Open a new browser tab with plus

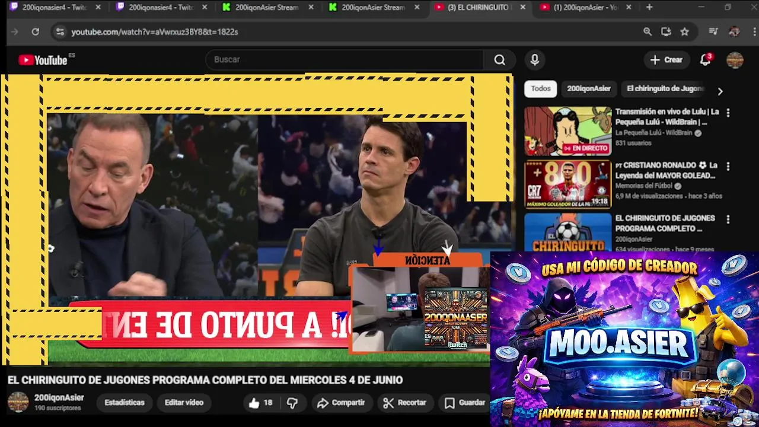point(649,7)
